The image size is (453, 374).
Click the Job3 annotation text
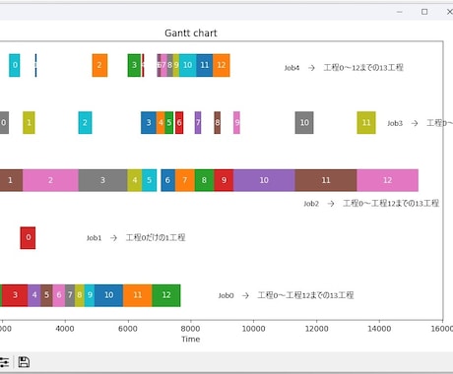tap(421, 123)
